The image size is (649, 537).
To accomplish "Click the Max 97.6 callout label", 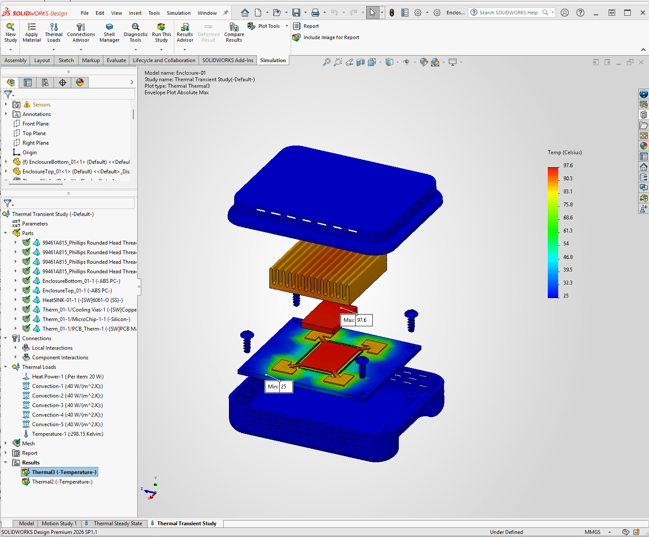I will pos(357,320).
